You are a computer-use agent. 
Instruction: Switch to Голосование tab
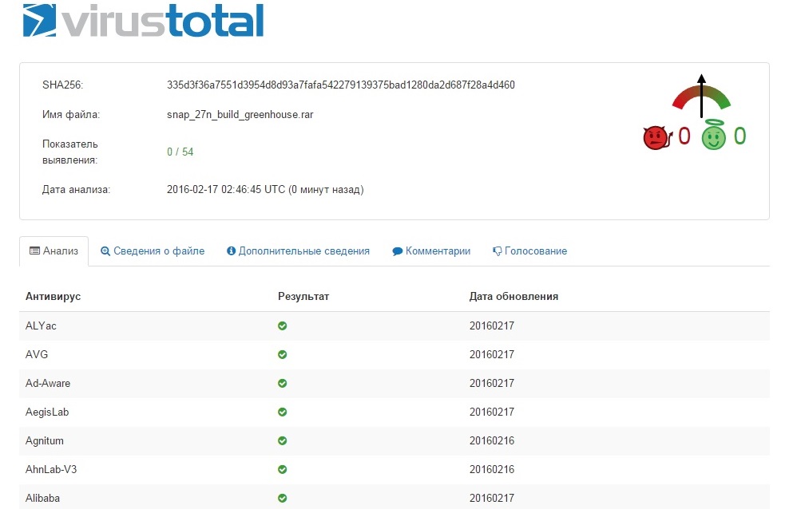pos(529,251)
